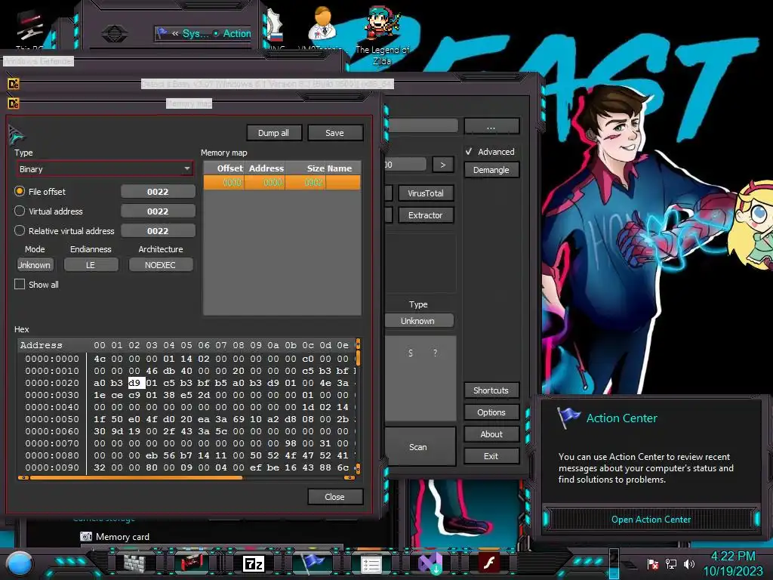Open the firewall brick wall taskbar icon
The image size is (773, 580).
pos(134,563)
